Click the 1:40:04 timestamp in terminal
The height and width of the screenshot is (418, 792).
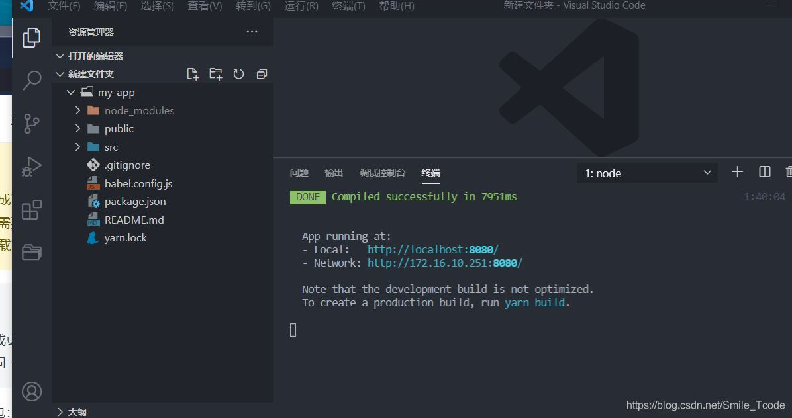click(x=764, y=196)
